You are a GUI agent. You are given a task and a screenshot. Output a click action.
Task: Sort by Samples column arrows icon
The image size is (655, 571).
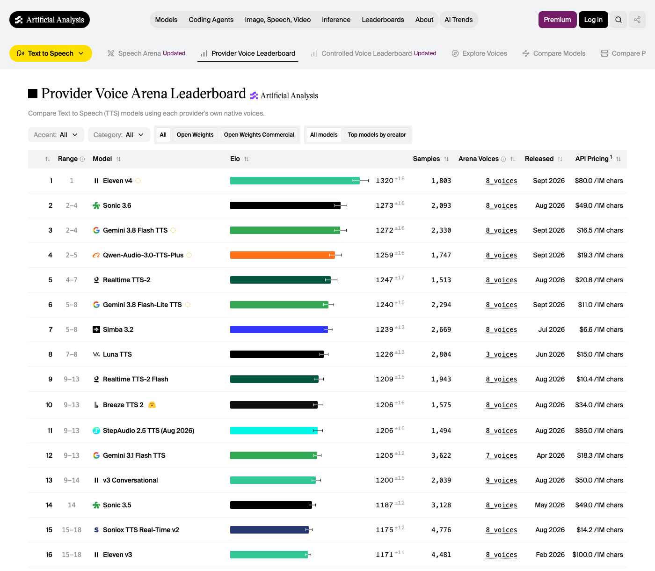tap(446, 159)
